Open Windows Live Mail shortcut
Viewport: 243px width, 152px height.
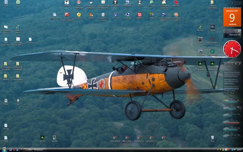pos(6,29)
